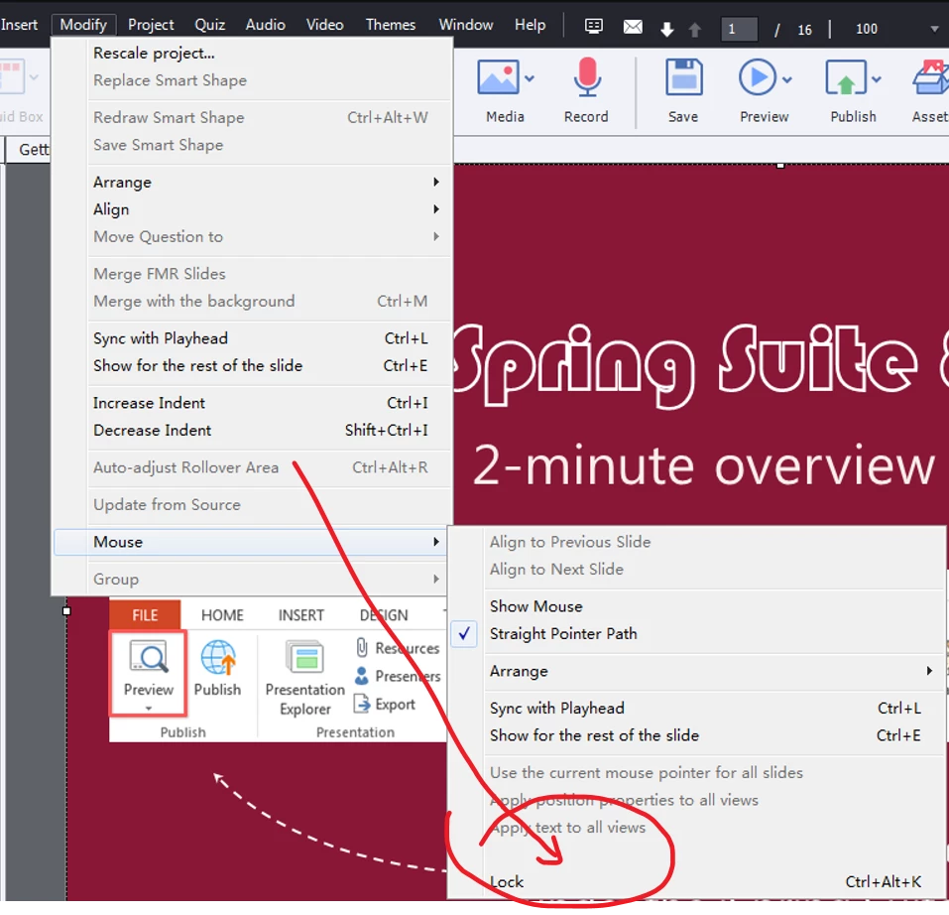Open the Quiz menu

[209, 25]
